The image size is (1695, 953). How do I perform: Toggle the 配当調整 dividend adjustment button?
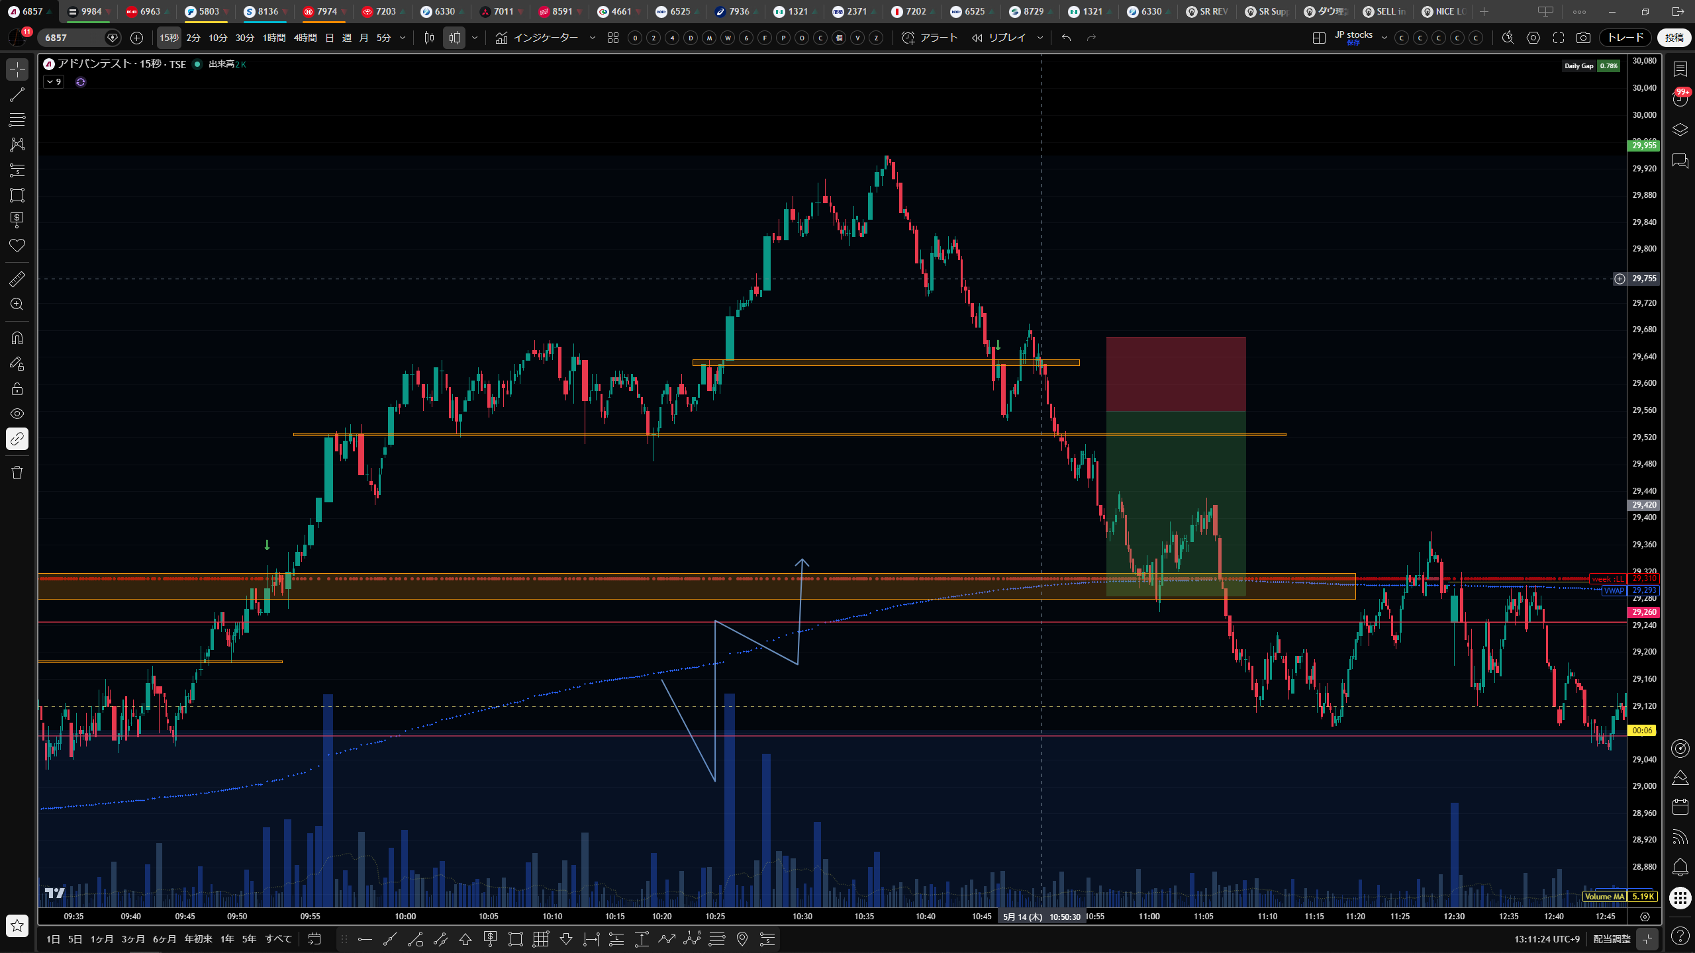tap(1612, 938)
